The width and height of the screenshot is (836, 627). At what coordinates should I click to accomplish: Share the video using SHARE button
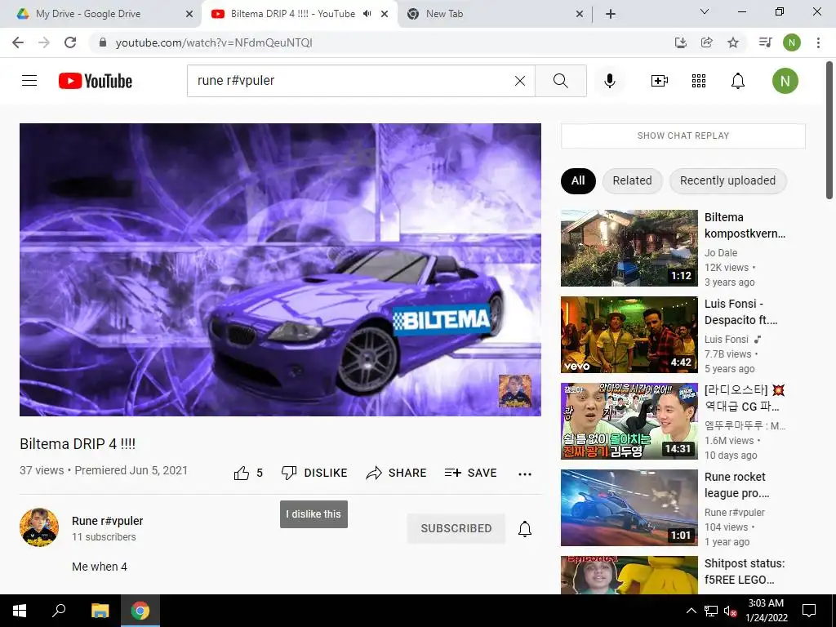coord(396,473)
